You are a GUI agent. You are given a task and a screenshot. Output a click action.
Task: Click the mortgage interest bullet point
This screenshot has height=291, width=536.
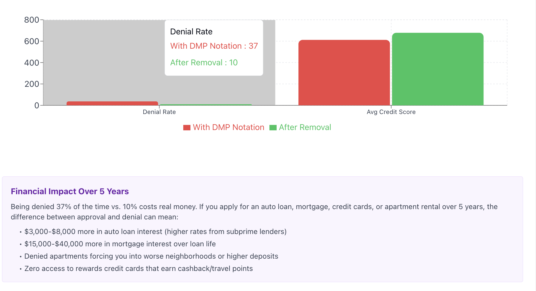[120, 244]
